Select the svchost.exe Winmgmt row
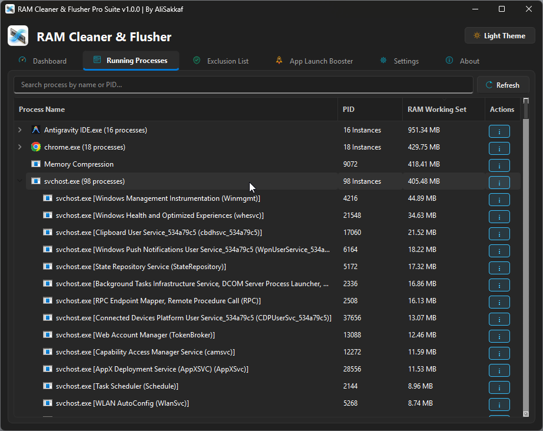Viewport: 543px width, 431px height. pos(267,198)
